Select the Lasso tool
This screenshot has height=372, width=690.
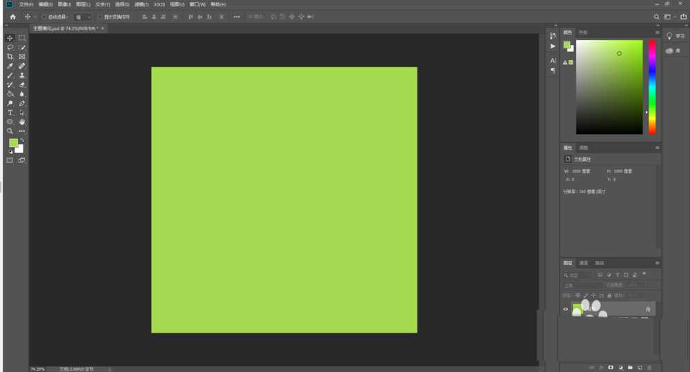tap(10, 47)
